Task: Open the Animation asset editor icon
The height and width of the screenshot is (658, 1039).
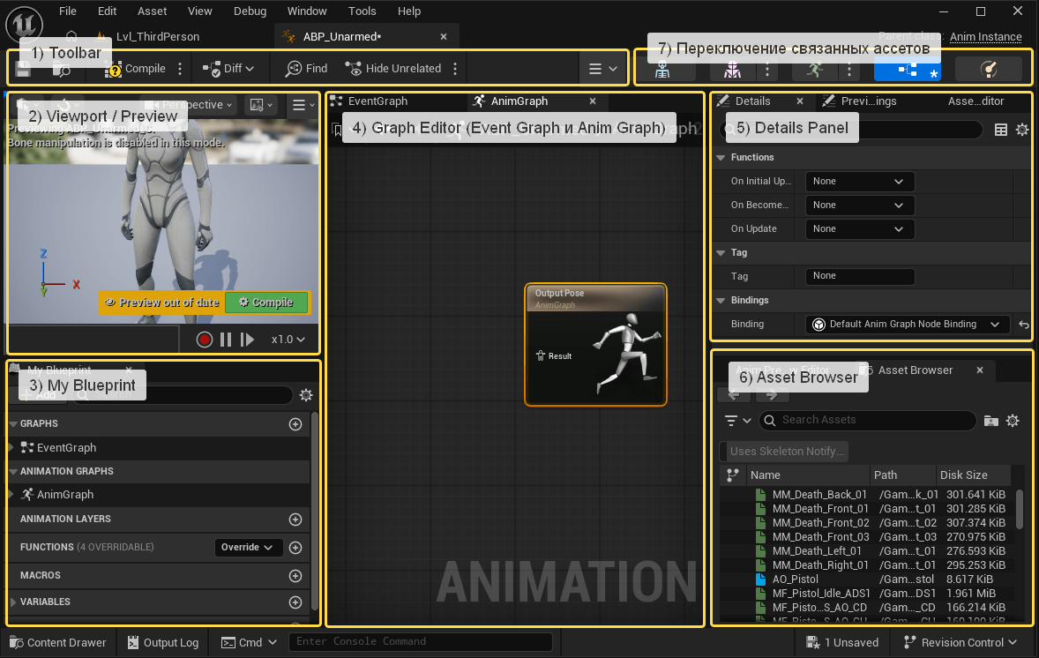Action: (812, 70)
